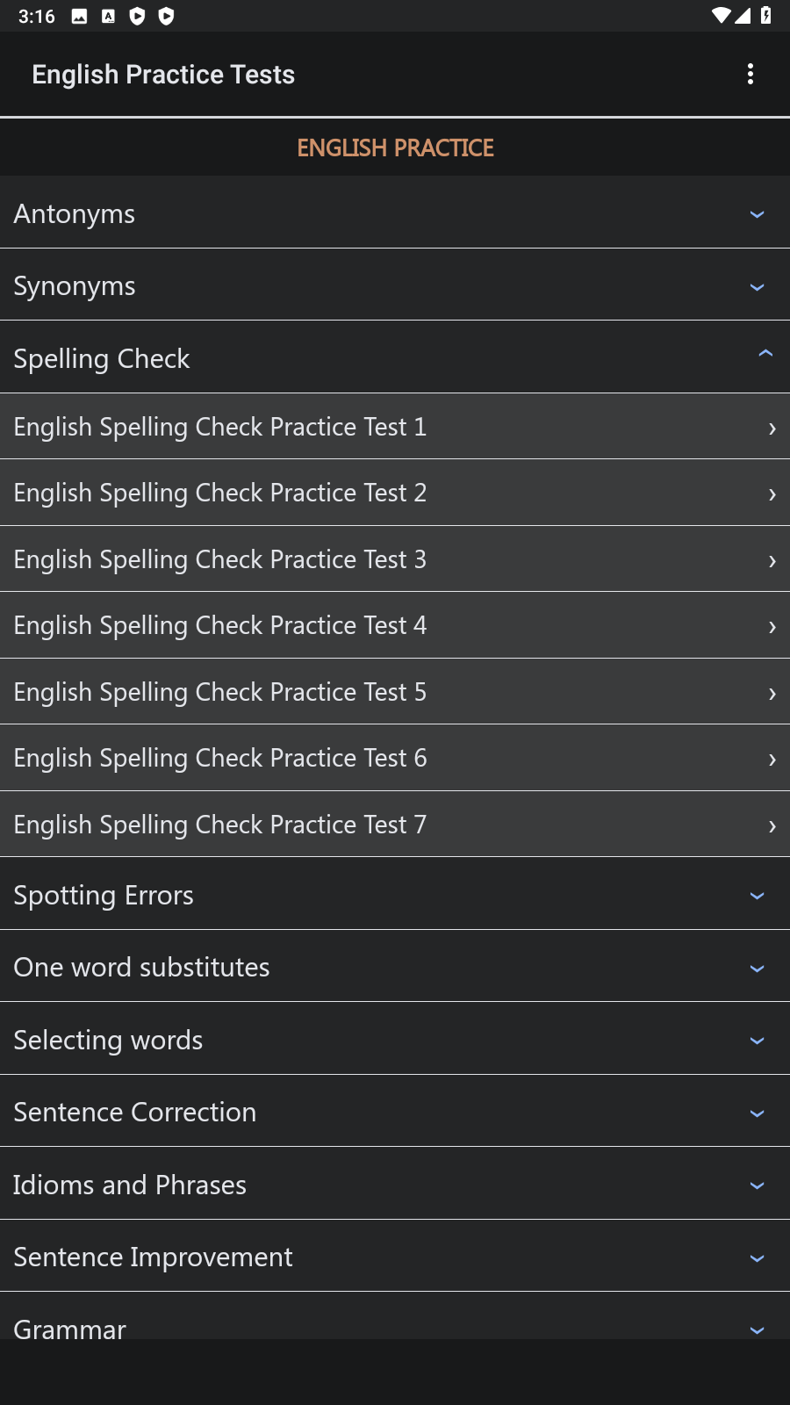
Task: Tap the Wi-Fi status bar icon
Action: (x=721, y=16)
